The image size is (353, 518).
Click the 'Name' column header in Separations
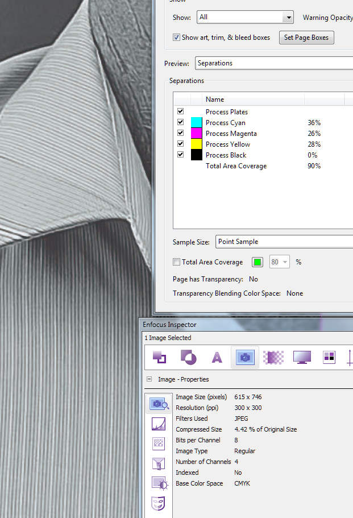click(x=254, y=99)
